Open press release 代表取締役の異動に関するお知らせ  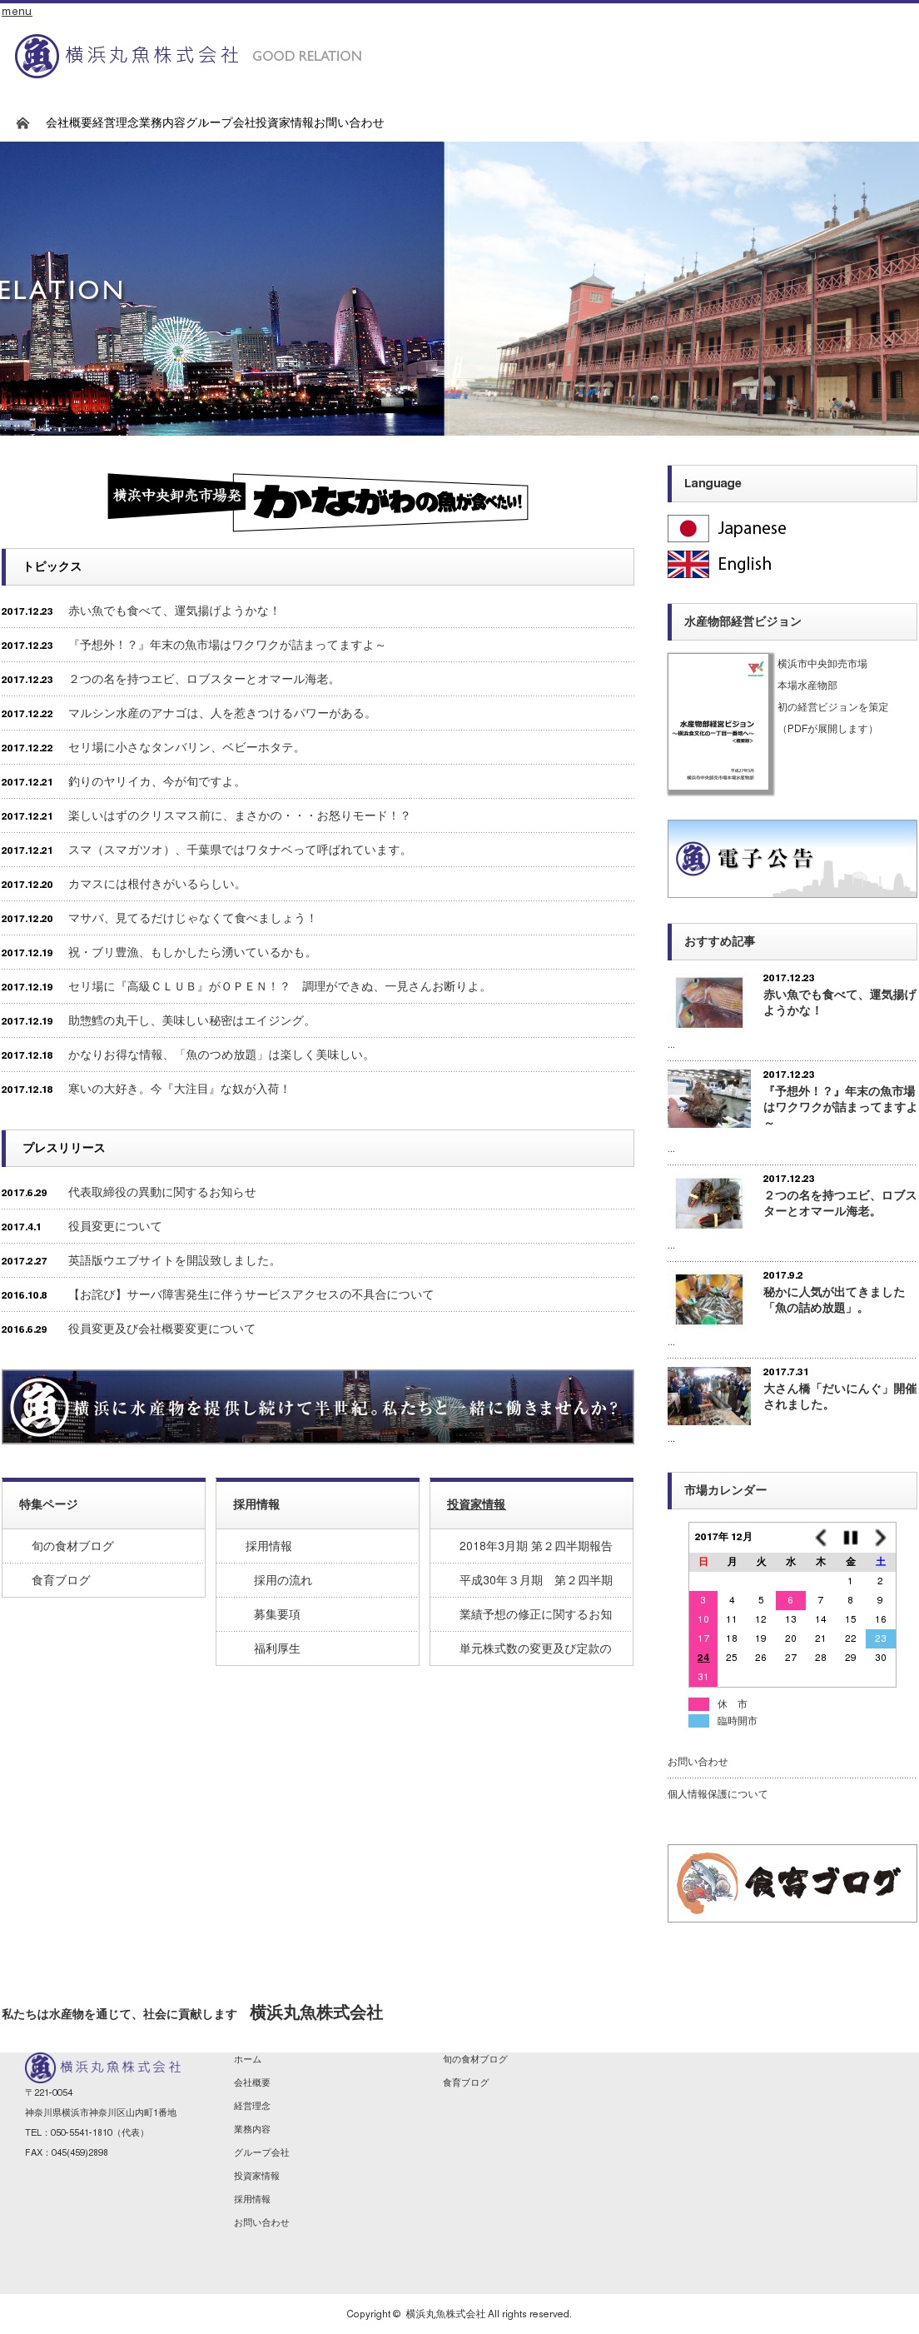(162, 1192)
